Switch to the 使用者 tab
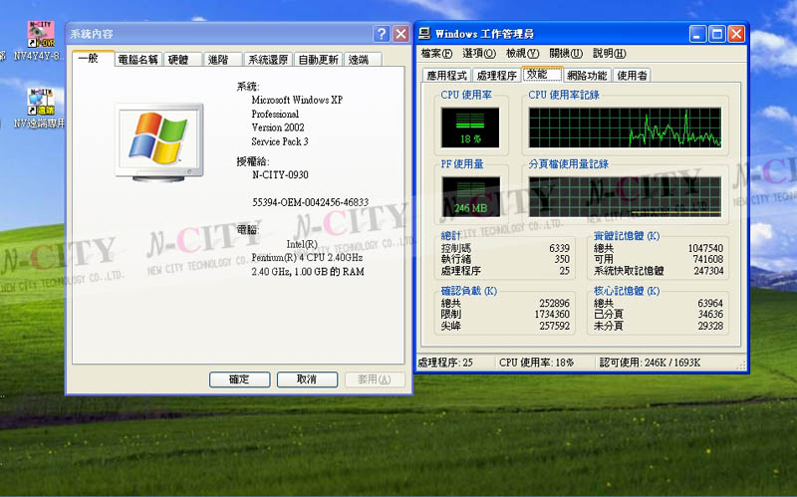Screen dimensions: 797x497 [632, 76]
